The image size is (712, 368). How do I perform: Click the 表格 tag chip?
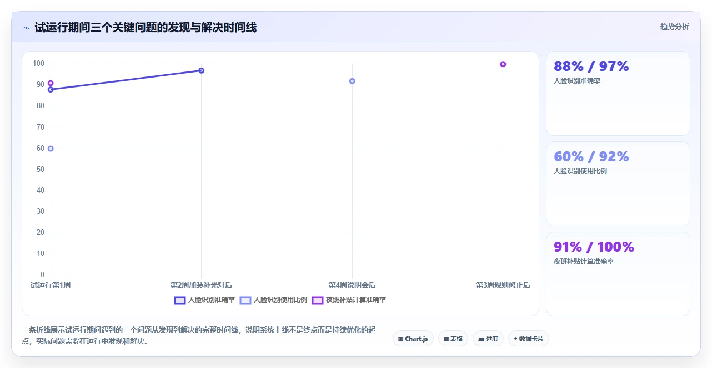pyautogui.click(x=453, y=339)
